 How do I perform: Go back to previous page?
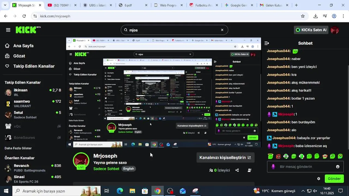tap(6, 16)
